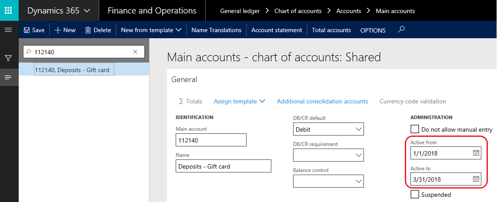The height and width of the screenshot is (202, 497).
Task: Open New from template dropdown
Action: (x=151, y=30)
